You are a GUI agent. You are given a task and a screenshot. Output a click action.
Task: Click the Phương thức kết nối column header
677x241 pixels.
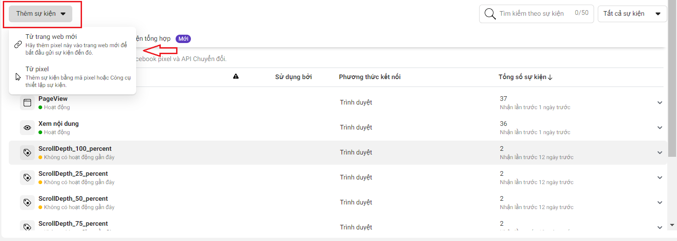370,77
